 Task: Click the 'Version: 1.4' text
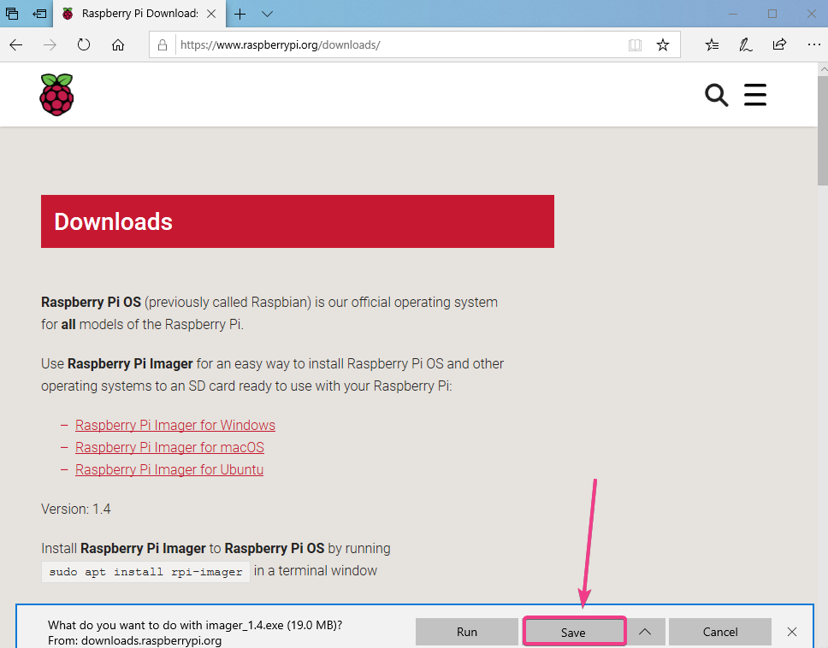(76, 510)
